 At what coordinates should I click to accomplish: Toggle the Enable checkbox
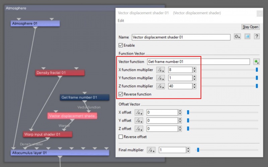pos(121,45)
